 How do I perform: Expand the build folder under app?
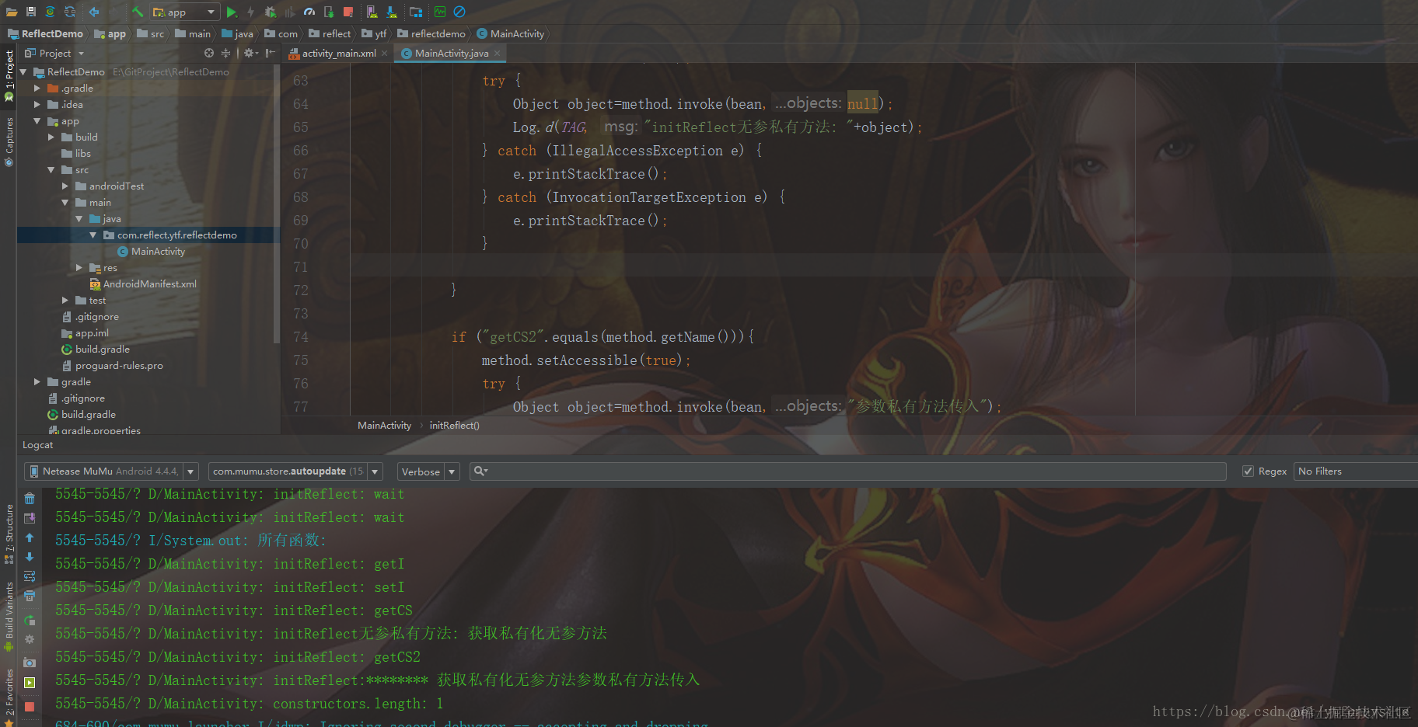click(x=51, y=137)
